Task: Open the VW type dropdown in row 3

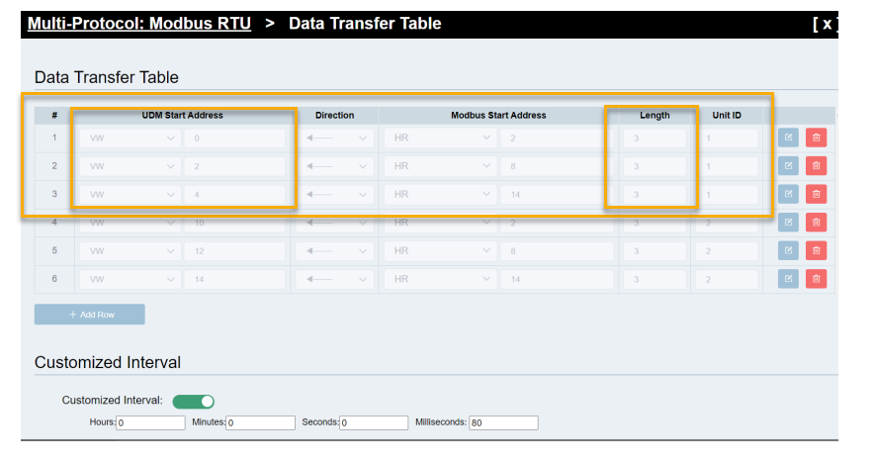Action: pyautogui.click(x=131, y=195)
